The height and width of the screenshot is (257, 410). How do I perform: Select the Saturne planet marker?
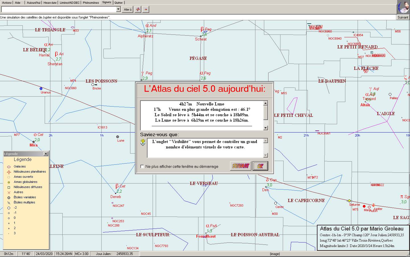pyautogui.click(x=349, y=201)
